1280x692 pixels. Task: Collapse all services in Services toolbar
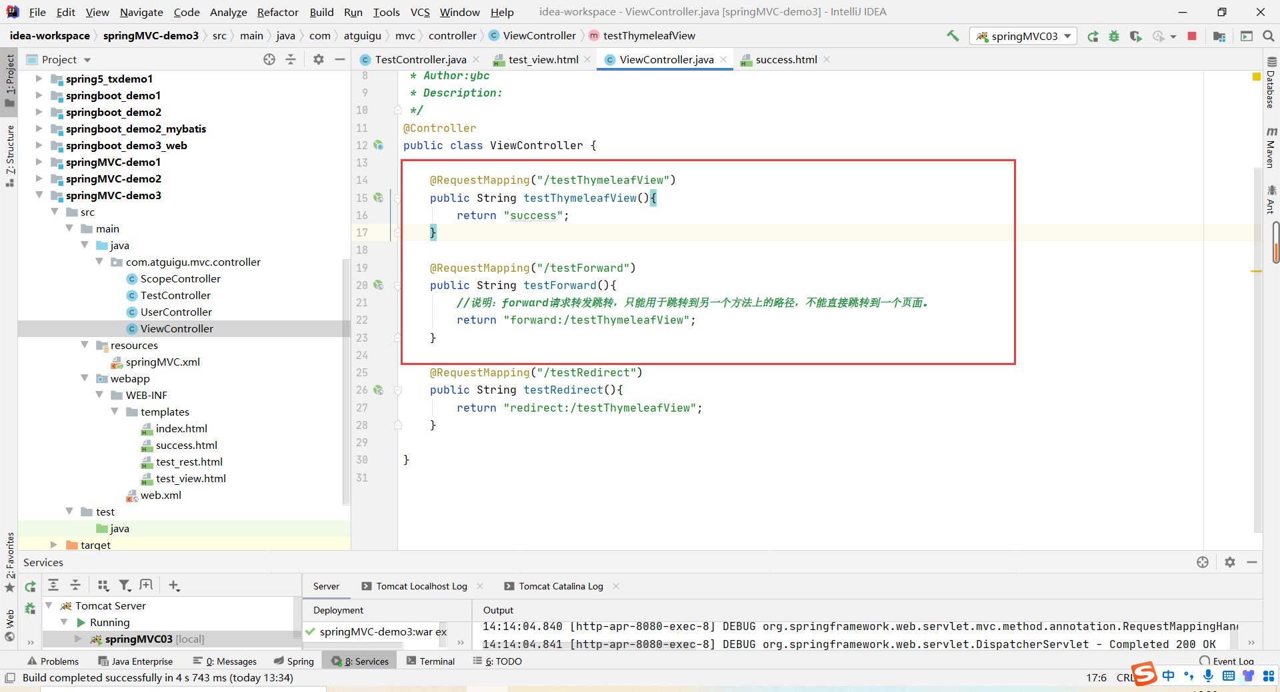[75, 585]
